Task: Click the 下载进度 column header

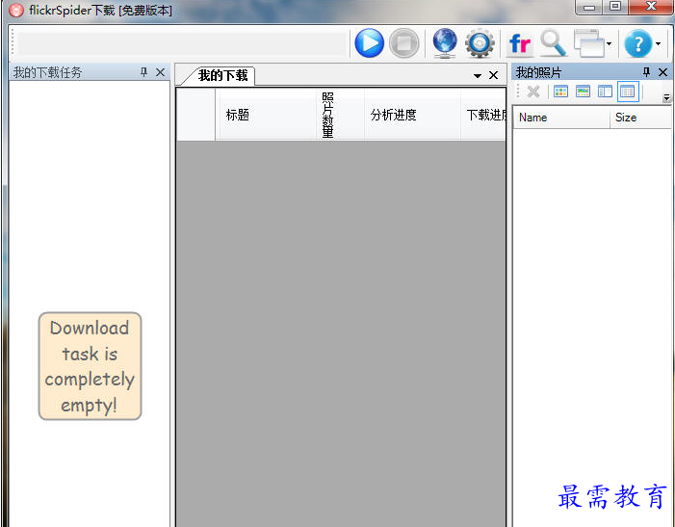Action: tap(483, 115)
